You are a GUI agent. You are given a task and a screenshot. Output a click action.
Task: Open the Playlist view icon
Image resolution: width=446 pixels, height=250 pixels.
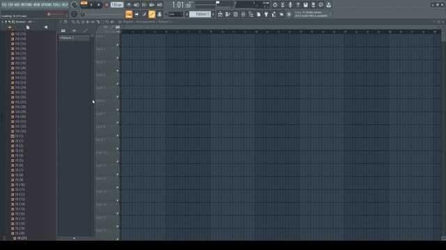tap(220, 14)
